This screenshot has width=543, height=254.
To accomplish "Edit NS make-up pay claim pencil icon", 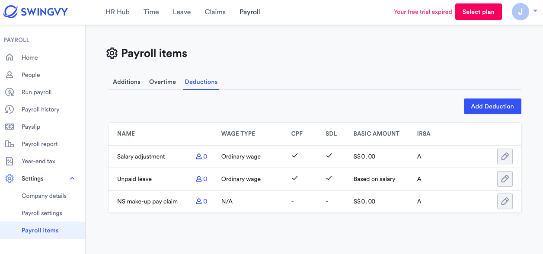I will pos(505,201).
